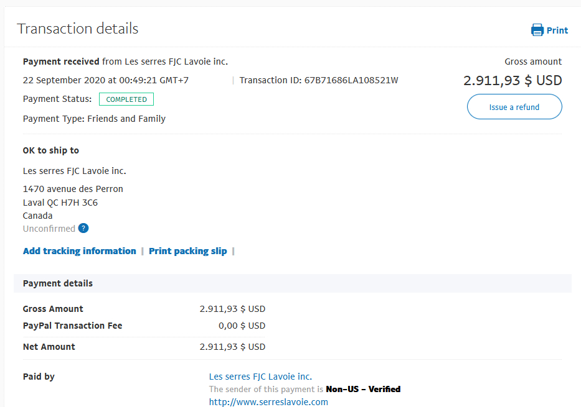The image size is (581, 407).
Task: Select Print packing slip link
Action: point(188,251)
